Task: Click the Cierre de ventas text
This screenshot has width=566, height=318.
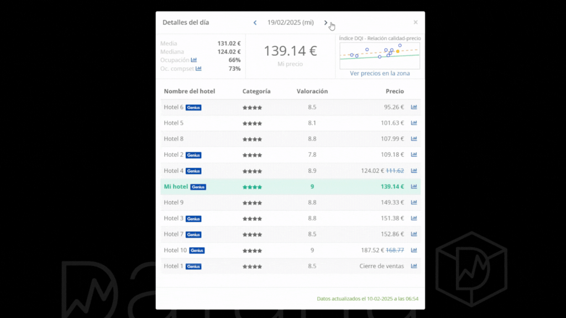Action: tap(381, 266)
